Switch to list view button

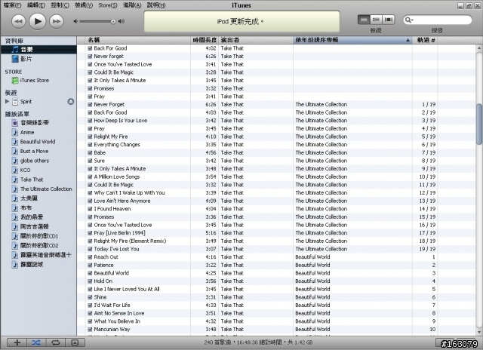[364, 20]
